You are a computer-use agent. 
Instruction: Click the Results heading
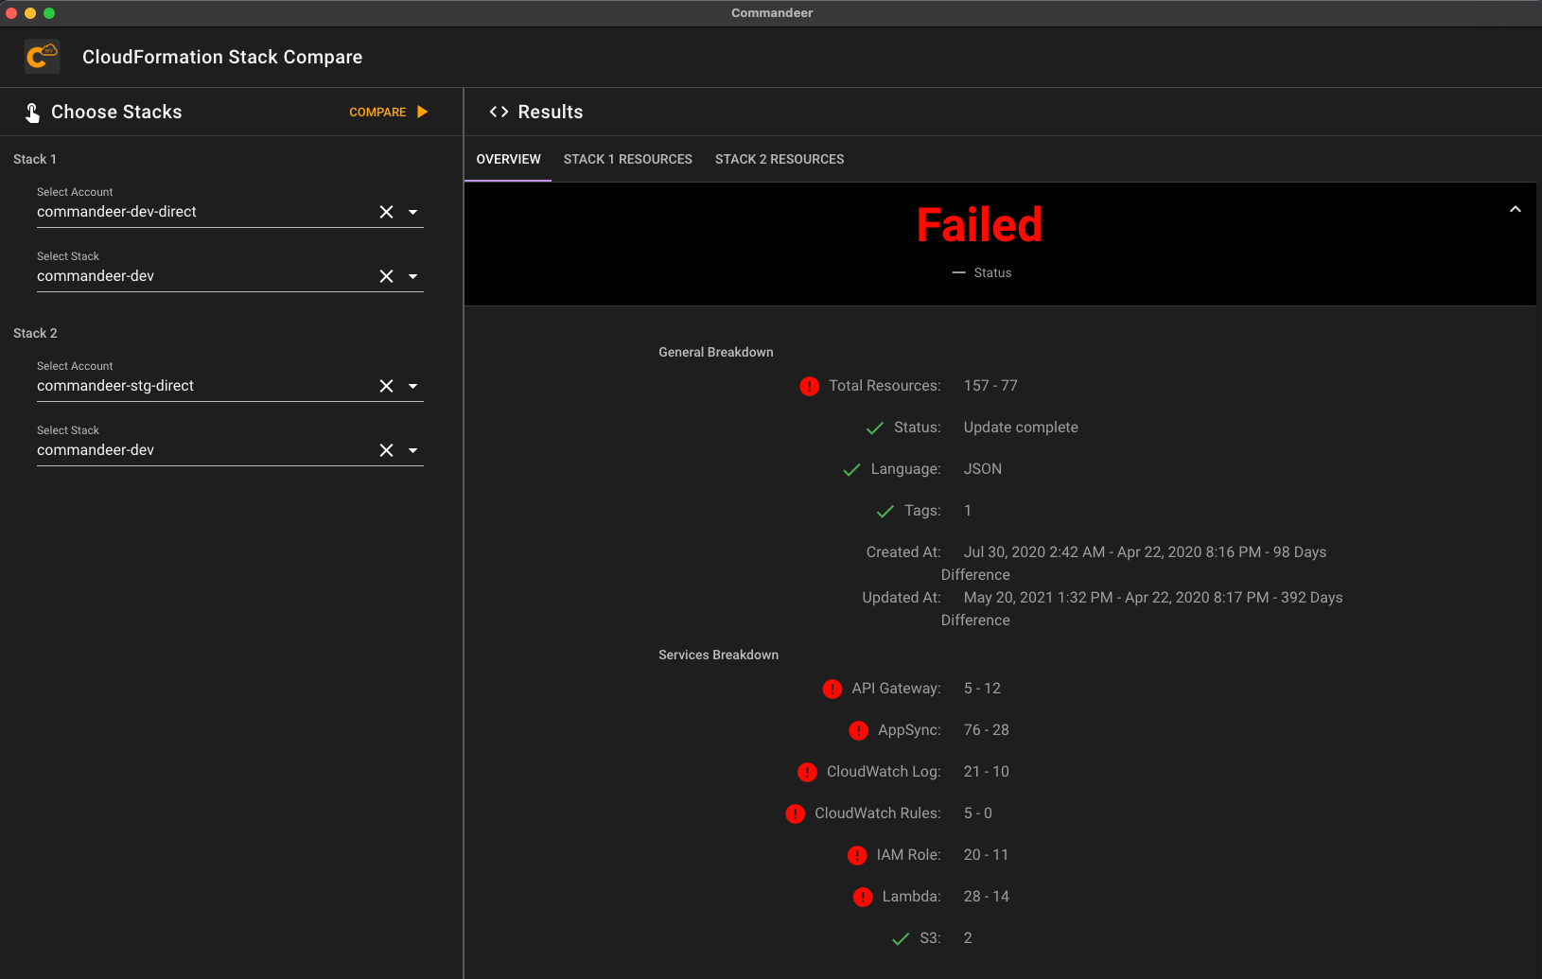[x=551, y=112]
